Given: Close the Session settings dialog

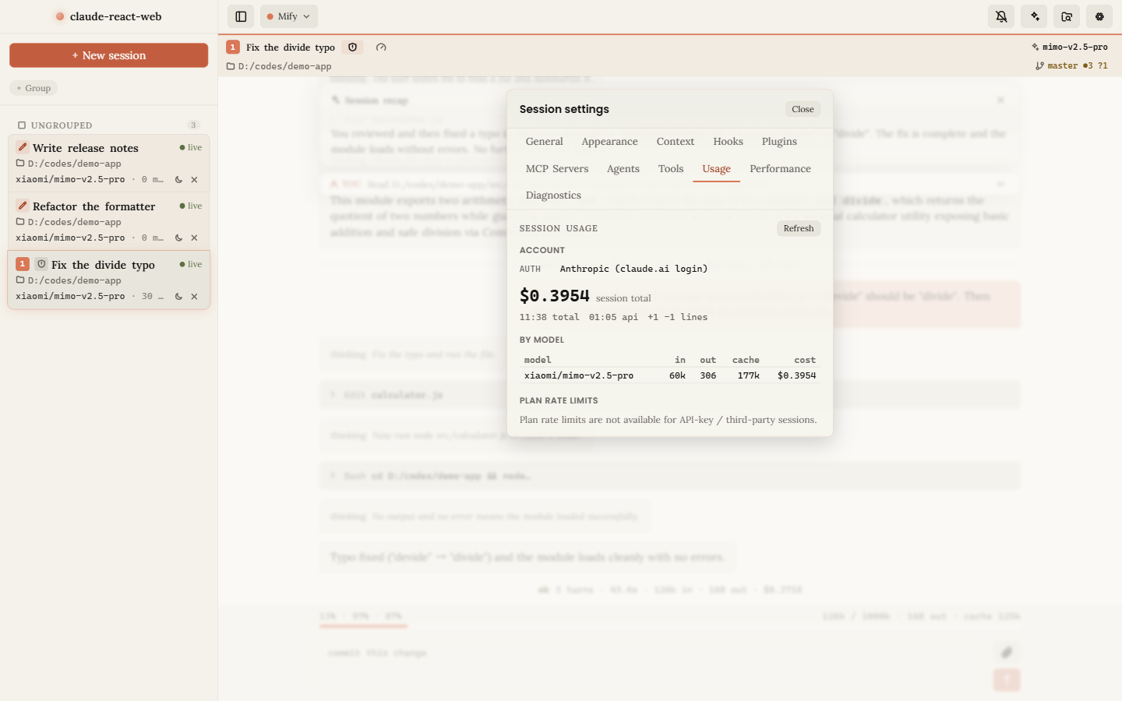Looking at the screenshot, I should [803, 109].
